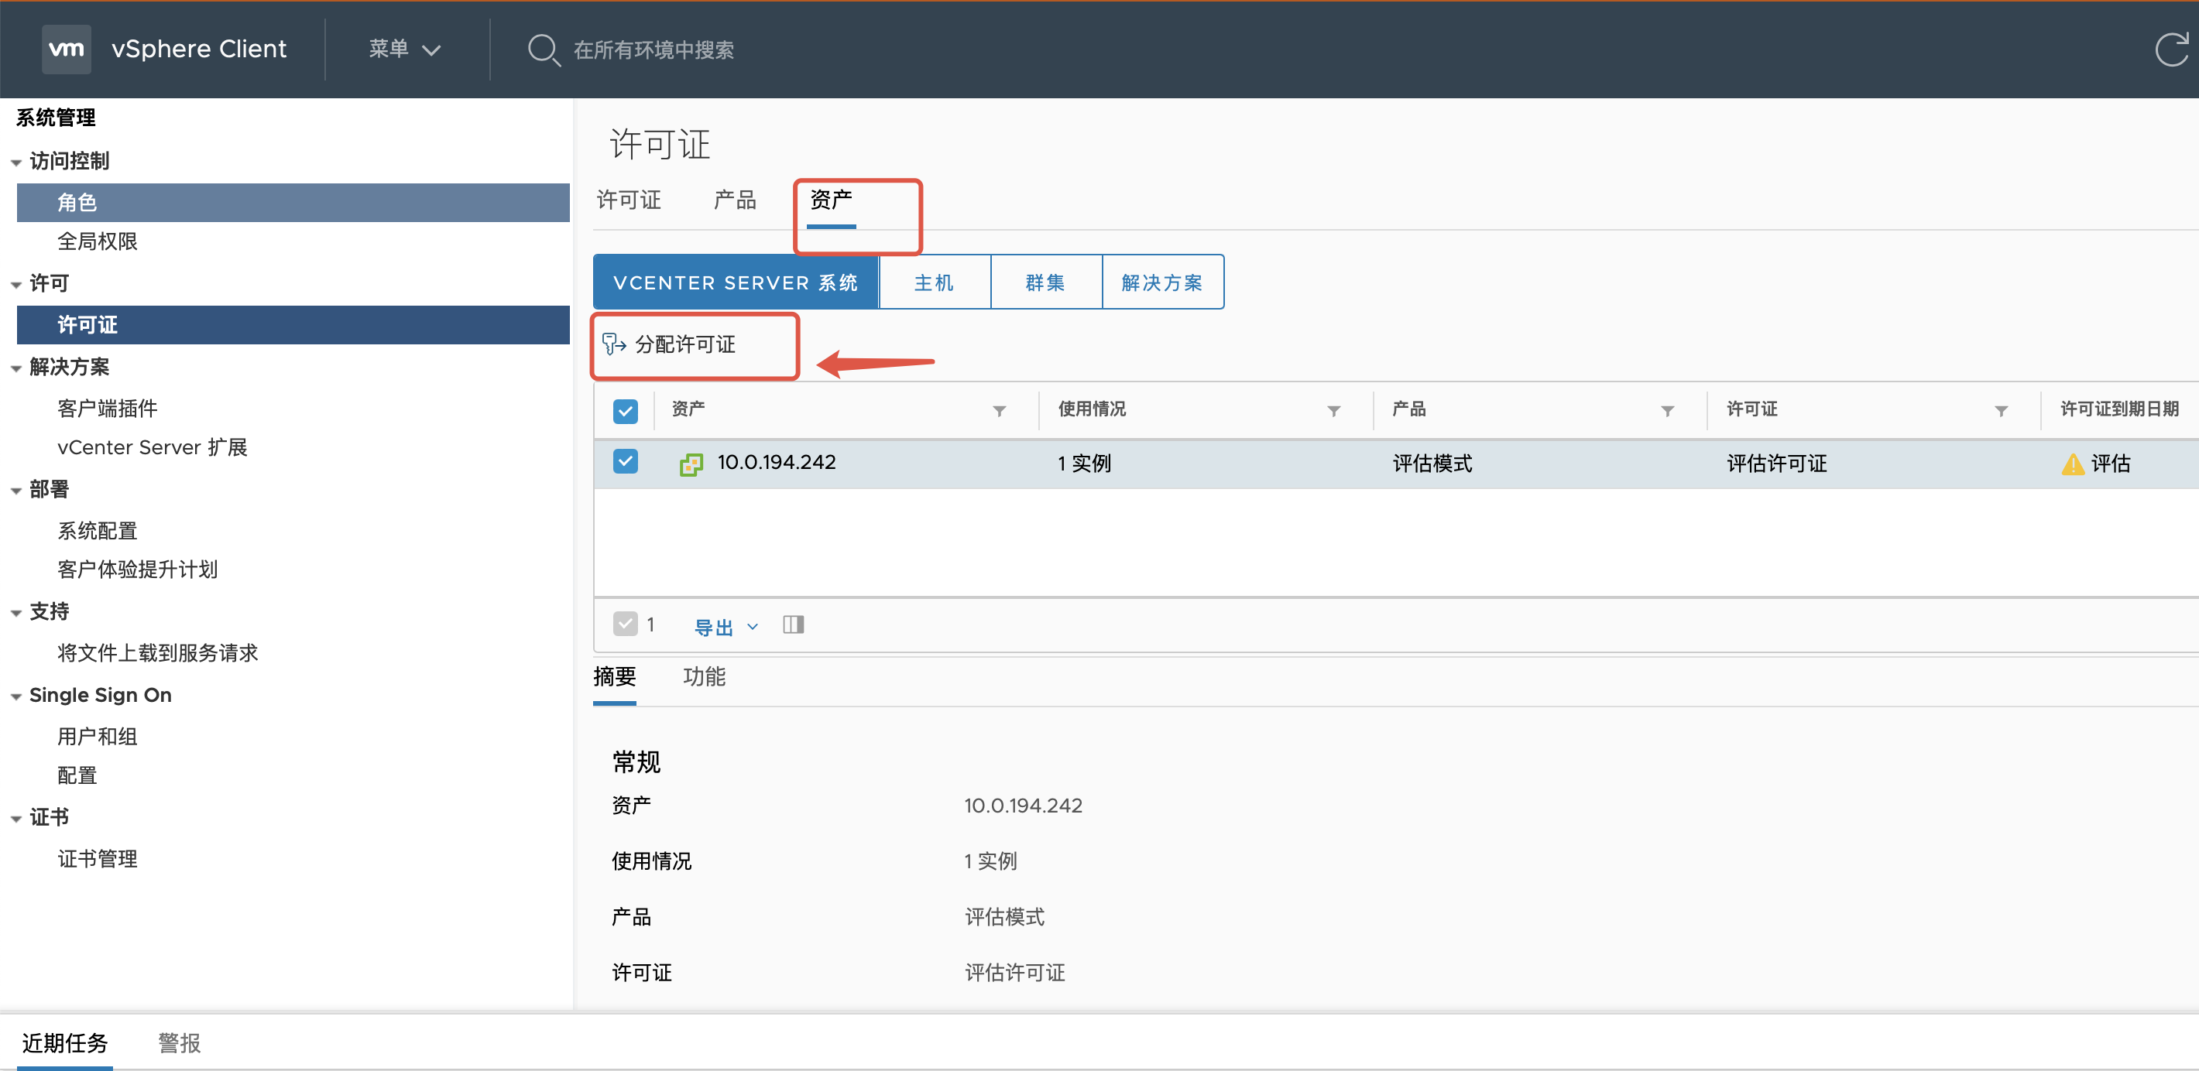Select 角色 in the sidebar

coord(293,202)
